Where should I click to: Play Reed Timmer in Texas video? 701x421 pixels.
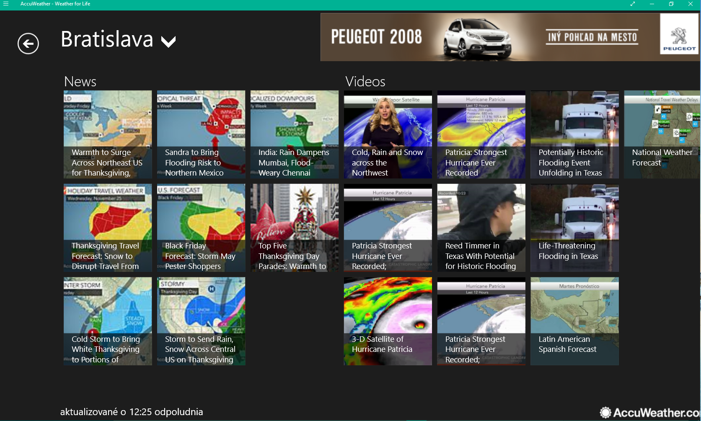tap(481, 228)
